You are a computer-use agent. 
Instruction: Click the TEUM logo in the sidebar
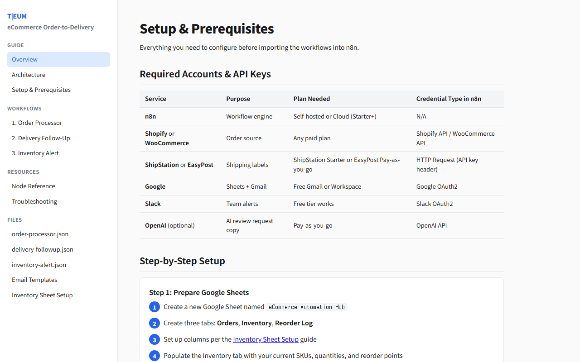[17, 16]
